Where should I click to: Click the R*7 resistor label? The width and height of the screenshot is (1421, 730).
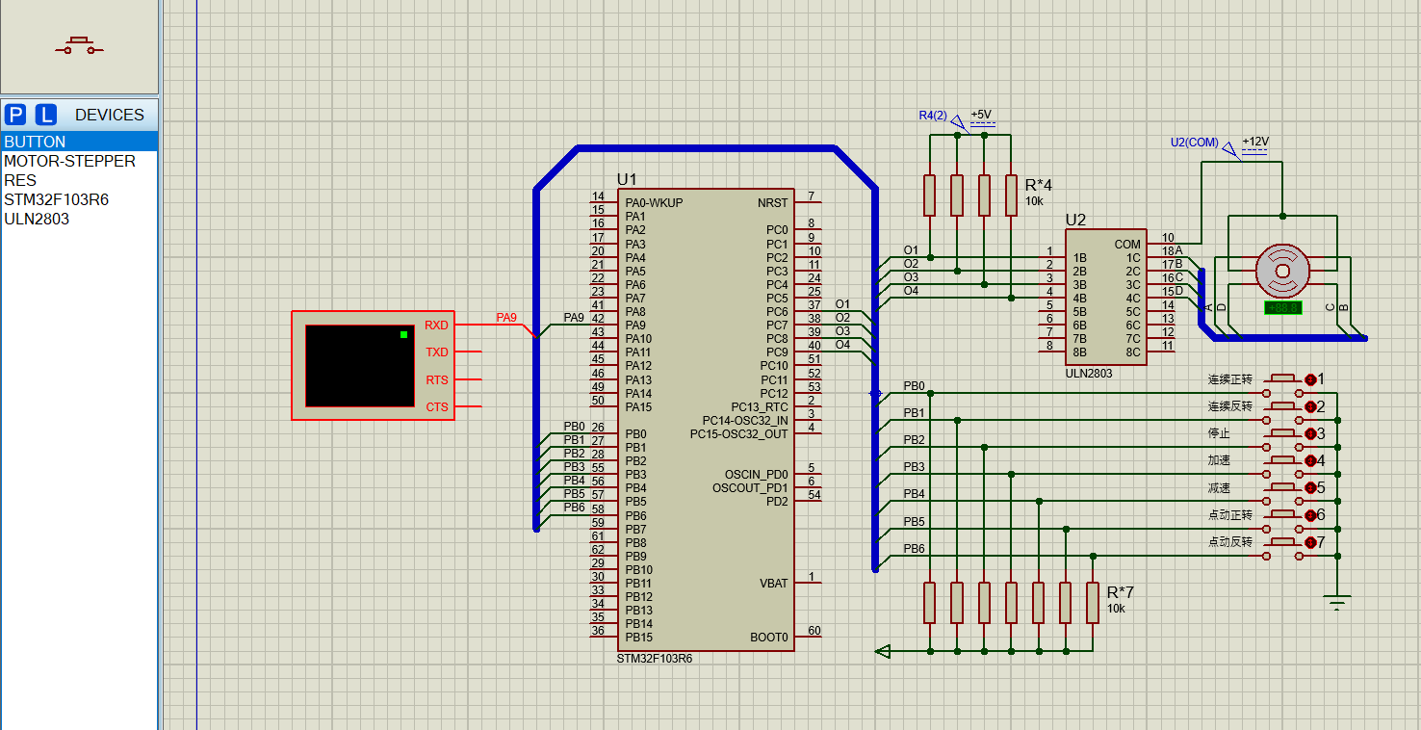tap(1120, 592)
